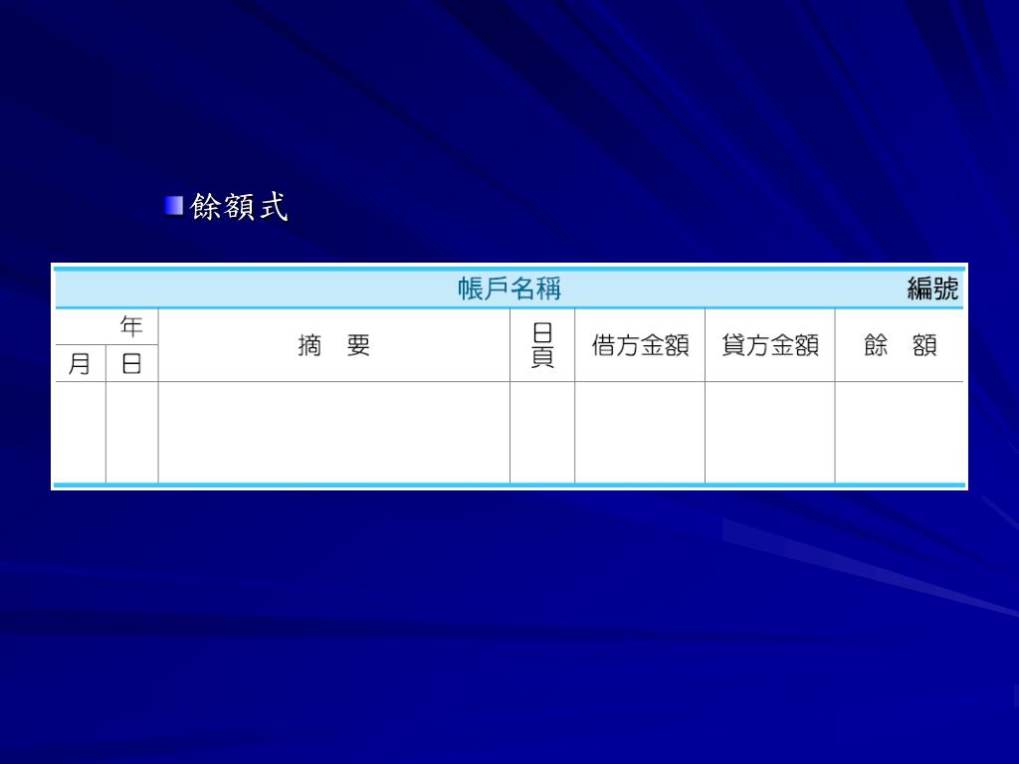1019x764 pixels.
Task: Click the empty cell under 借方金額
Action: point(640,432)
